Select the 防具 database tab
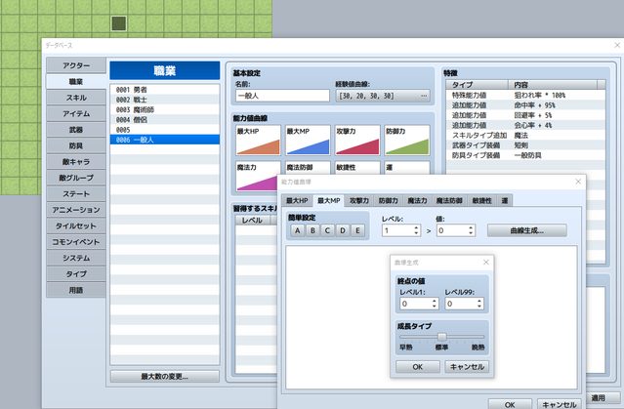 coord(76,145)
